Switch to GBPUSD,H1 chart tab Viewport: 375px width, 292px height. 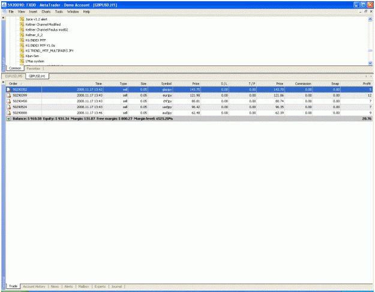point(37,76)
